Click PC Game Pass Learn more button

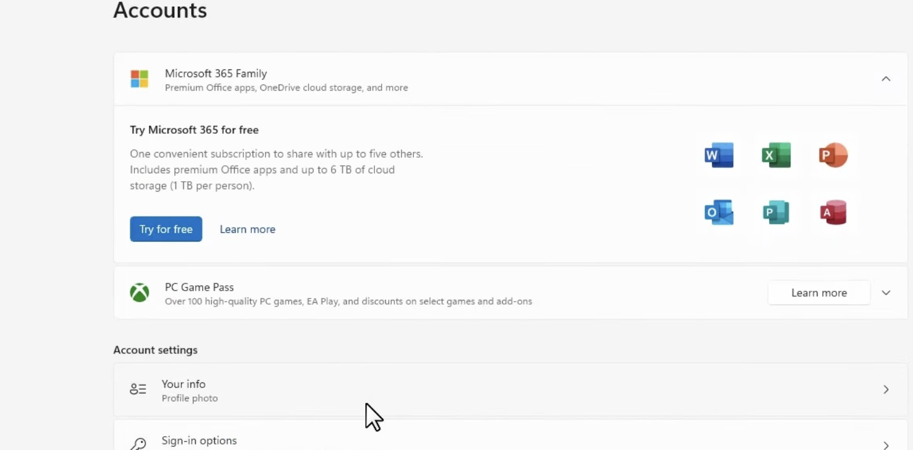pos(819,293)
